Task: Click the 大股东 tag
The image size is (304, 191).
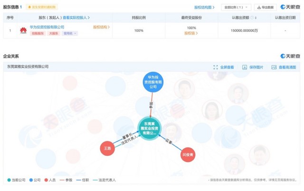Action: pyautogui.click(x=54, y=33)
